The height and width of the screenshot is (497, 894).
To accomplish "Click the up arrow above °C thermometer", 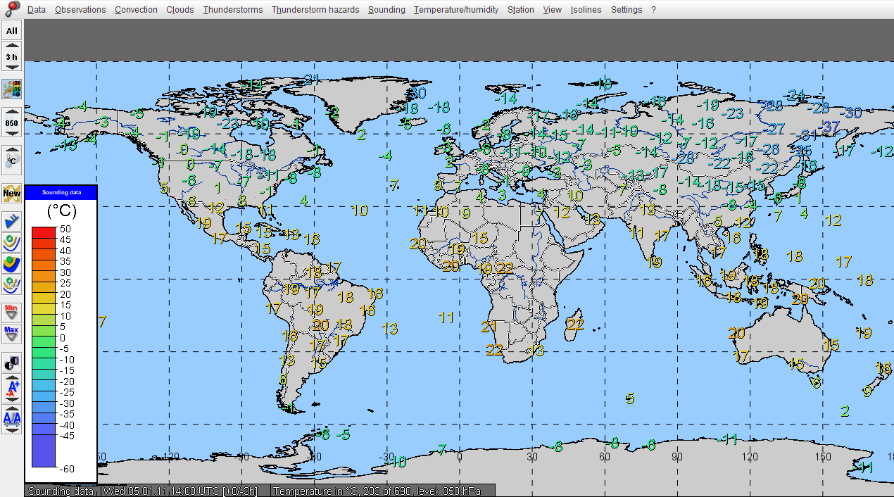I will (12, 149).
